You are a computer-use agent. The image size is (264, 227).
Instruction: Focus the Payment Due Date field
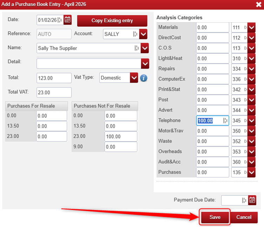click(235, 200)
